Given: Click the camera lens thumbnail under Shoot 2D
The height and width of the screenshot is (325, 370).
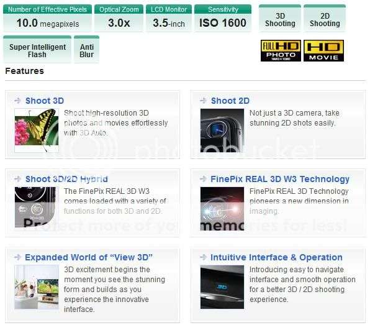Looking at the screenshot, I should 222,130.
